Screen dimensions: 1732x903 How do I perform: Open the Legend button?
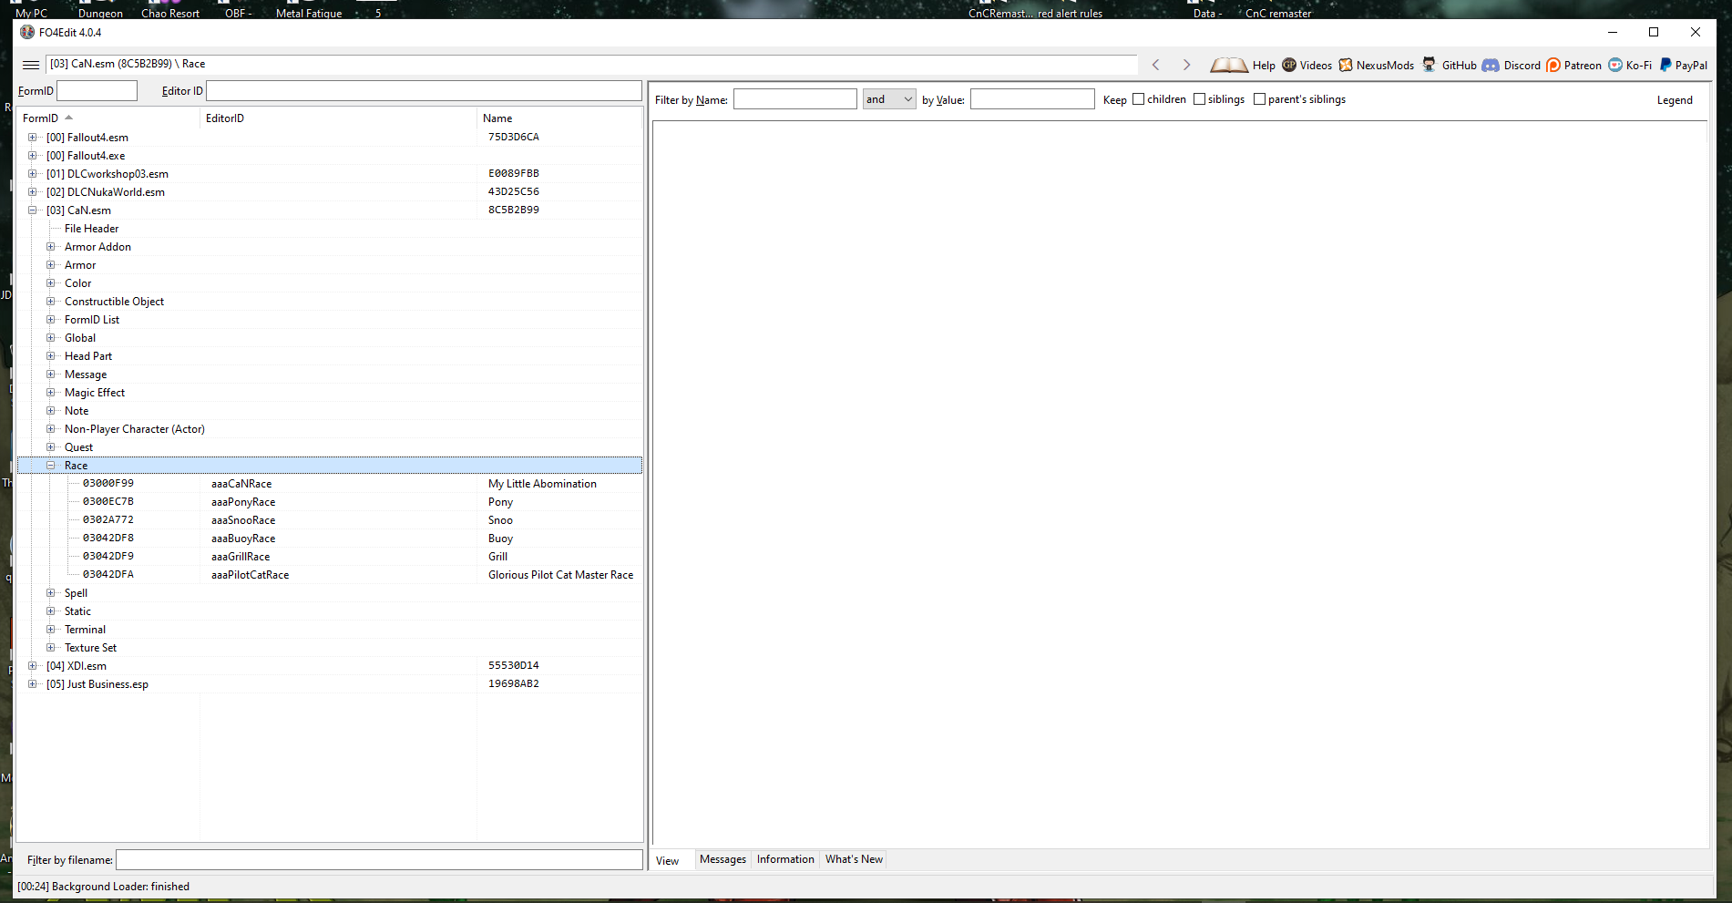[1675, 100]
